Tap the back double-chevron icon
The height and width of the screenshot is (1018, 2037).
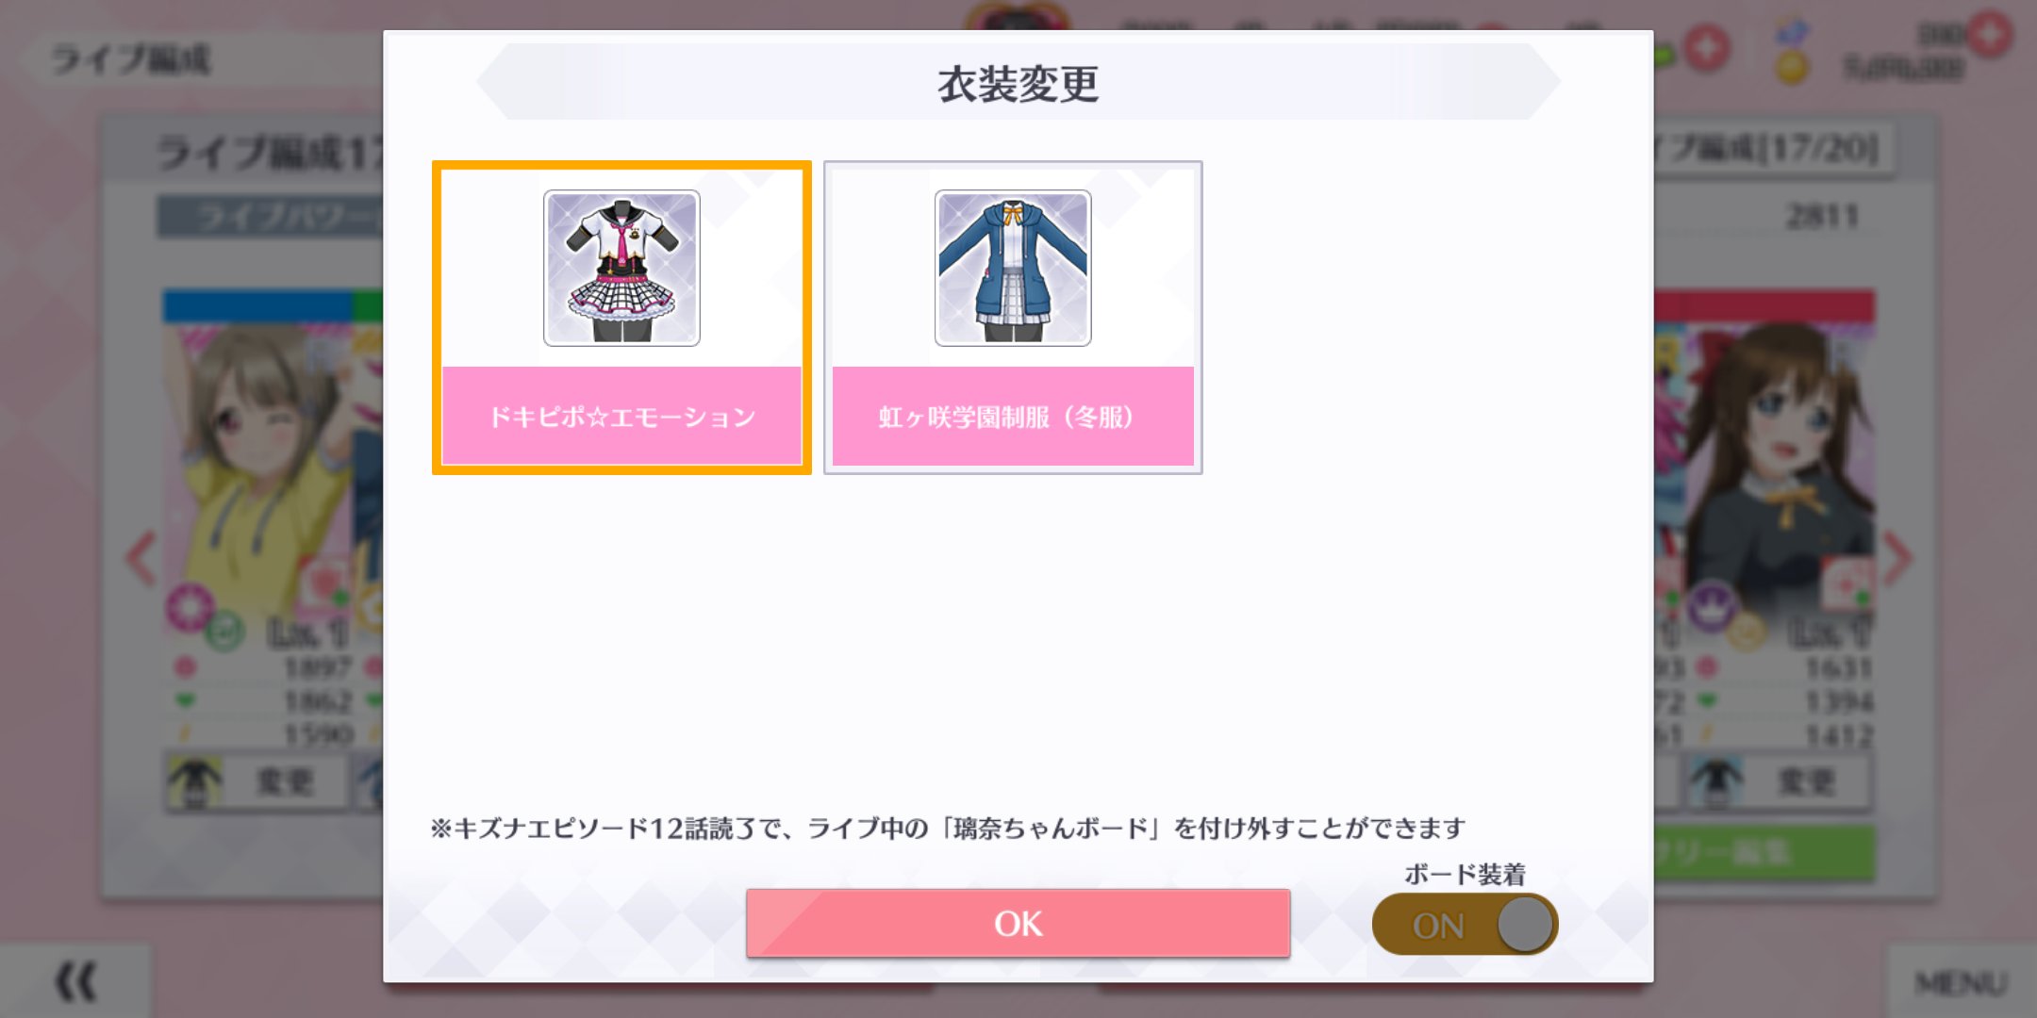coord(75,982)
